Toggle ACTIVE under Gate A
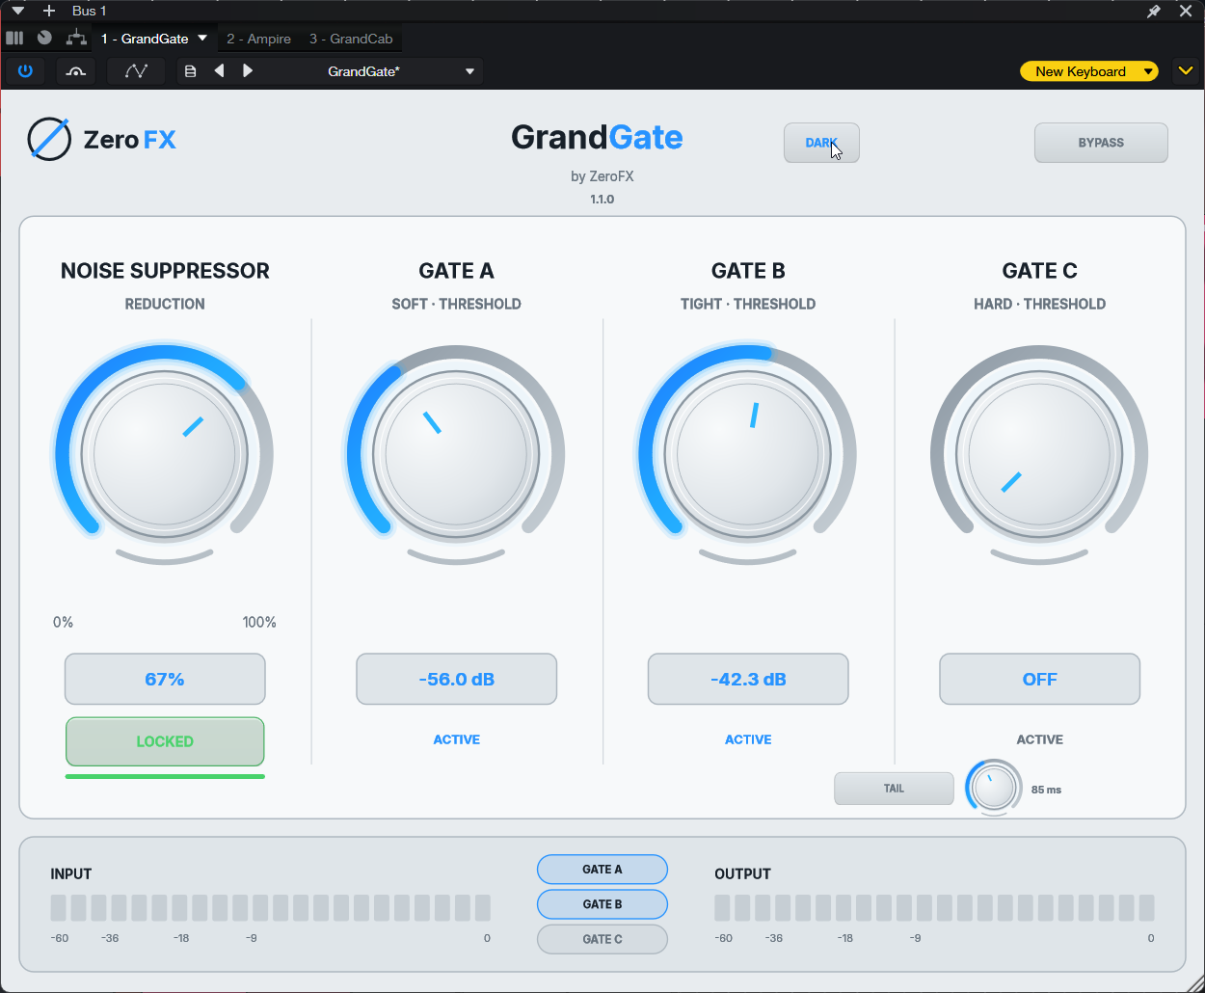 click(x=457, y=739)
